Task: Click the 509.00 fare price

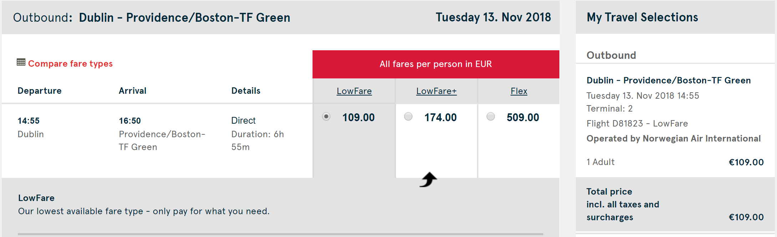Action: [x=523, y=117]
